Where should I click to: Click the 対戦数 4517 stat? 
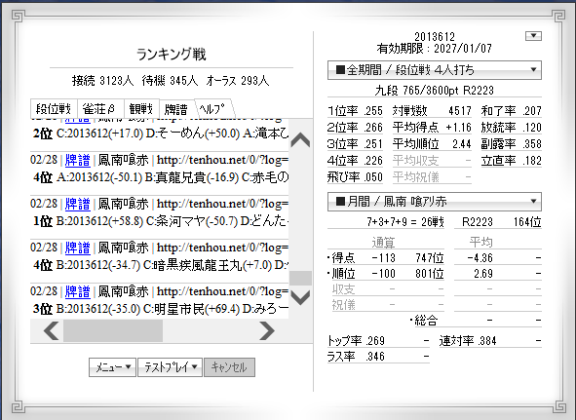432,111
